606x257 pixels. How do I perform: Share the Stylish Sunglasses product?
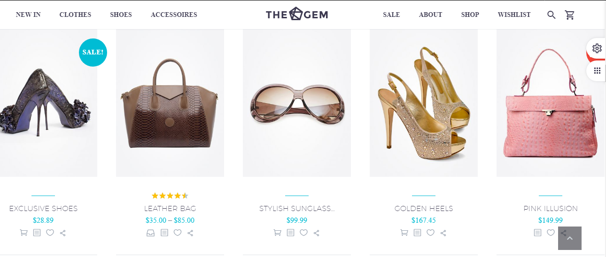[317, 233]
